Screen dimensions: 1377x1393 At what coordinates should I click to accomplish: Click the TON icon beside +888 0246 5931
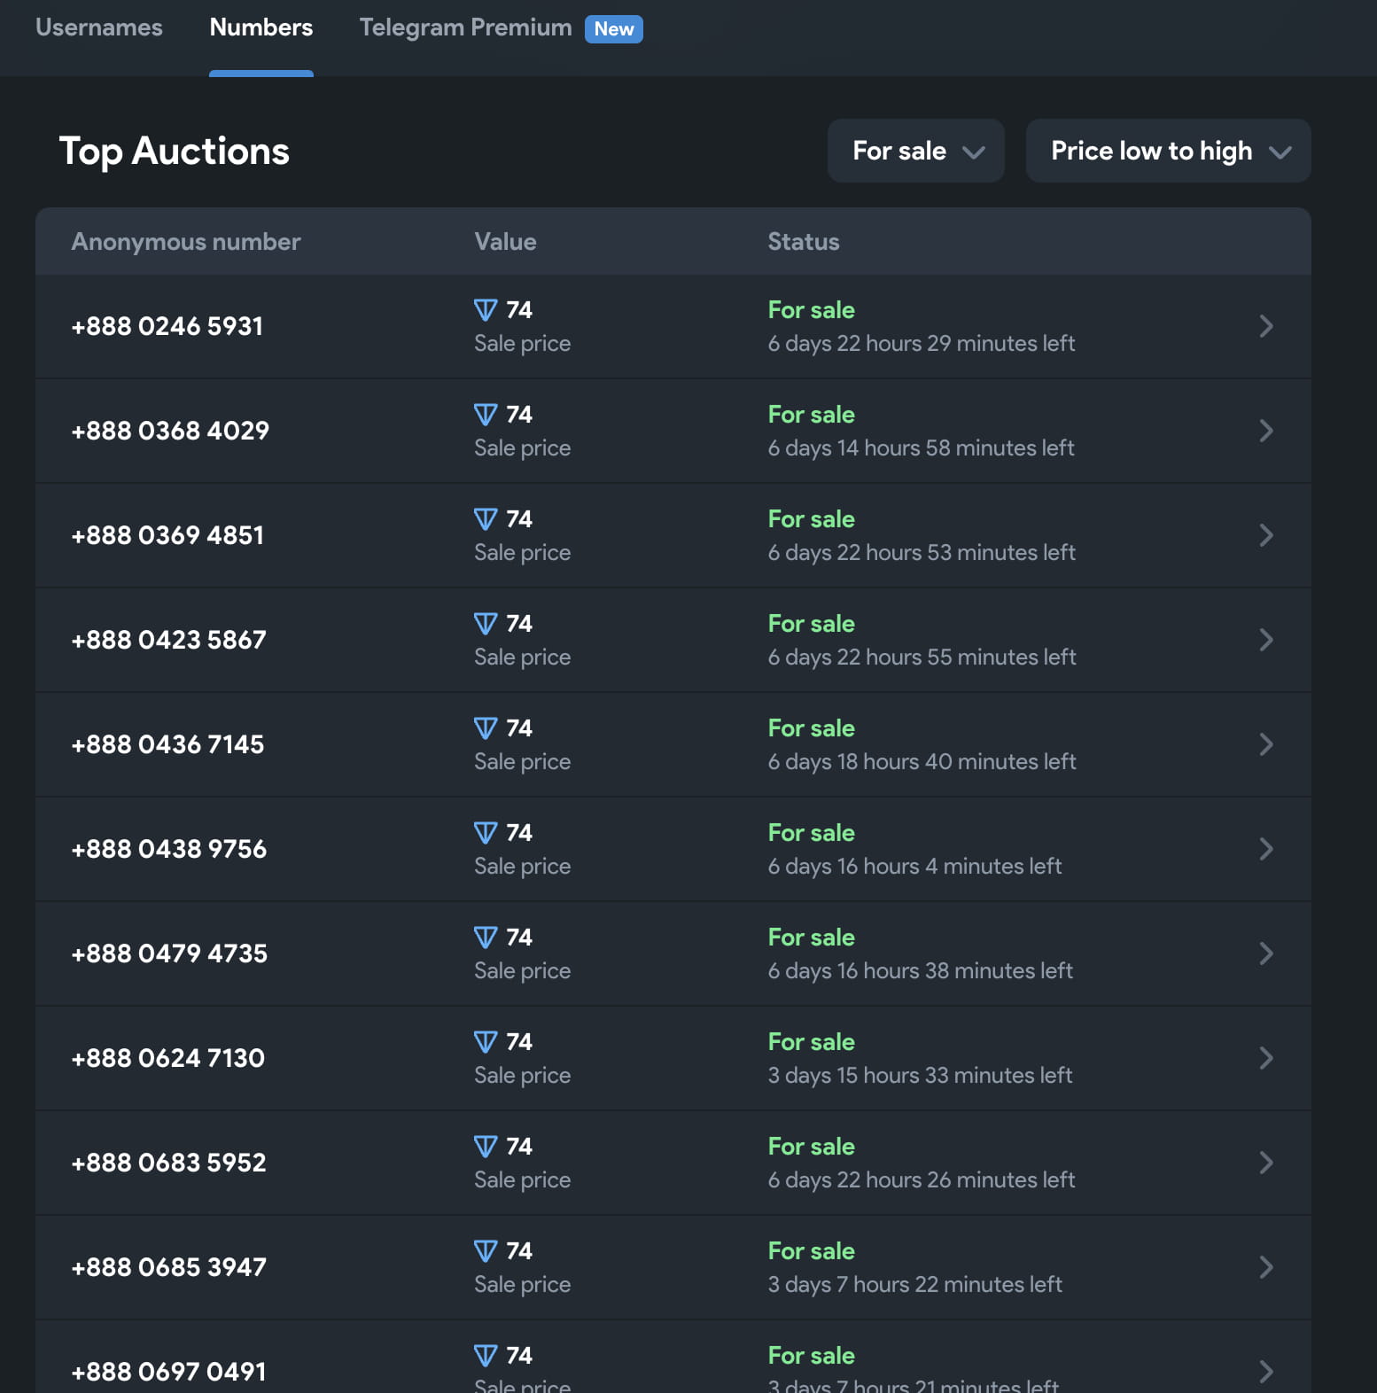(x=486, y=310)
